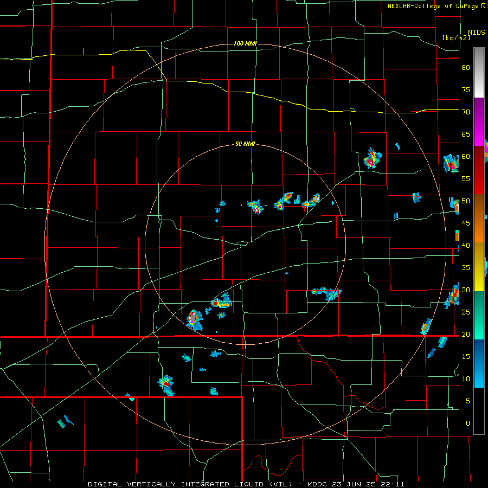Click the gray-white segment at the legend top

coord(479,73)
